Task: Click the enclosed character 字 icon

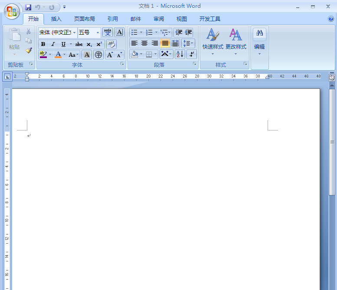Action: coord(98,55)
